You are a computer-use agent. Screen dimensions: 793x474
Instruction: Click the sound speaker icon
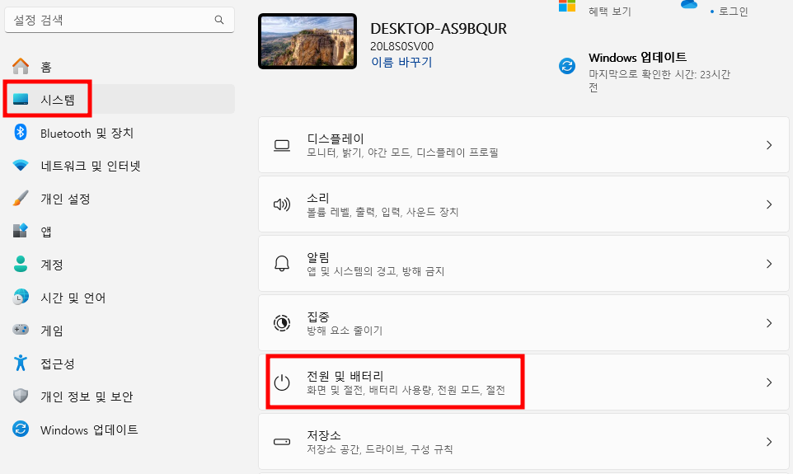[x=282, y=204]
